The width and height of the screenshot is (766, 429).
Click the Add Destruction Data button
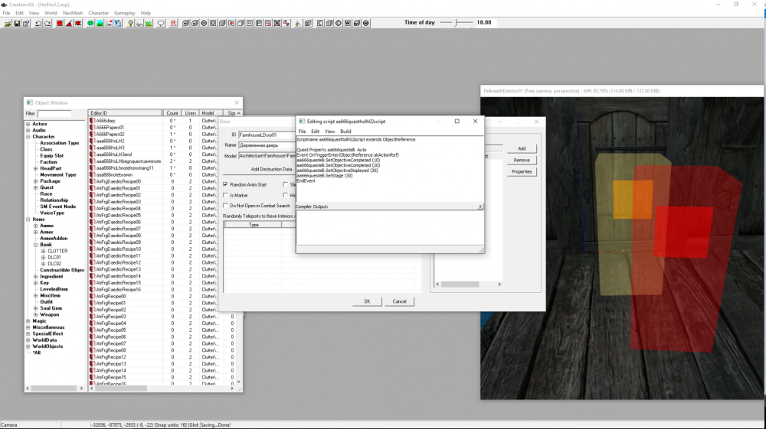click(x=271, y=169)
